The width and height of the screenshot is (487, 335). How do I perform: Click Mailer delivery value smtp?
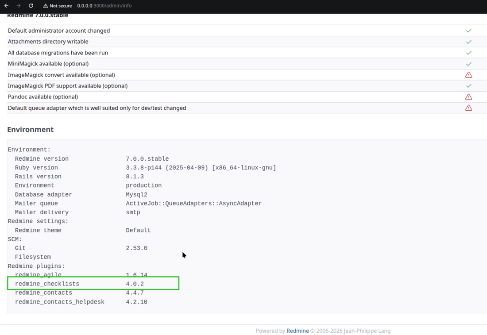pyautogui.click(x=133, y=212)
